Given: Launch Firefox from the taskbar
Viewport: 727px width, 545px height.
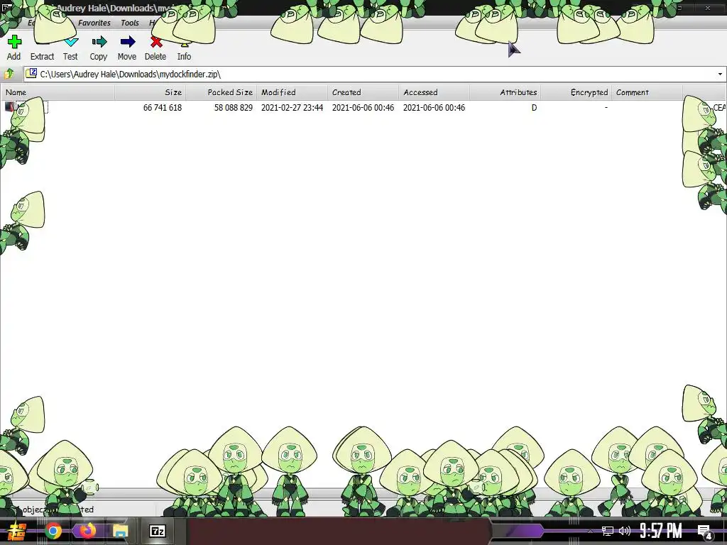Looking at the screenshot, I should click(87, 531).
